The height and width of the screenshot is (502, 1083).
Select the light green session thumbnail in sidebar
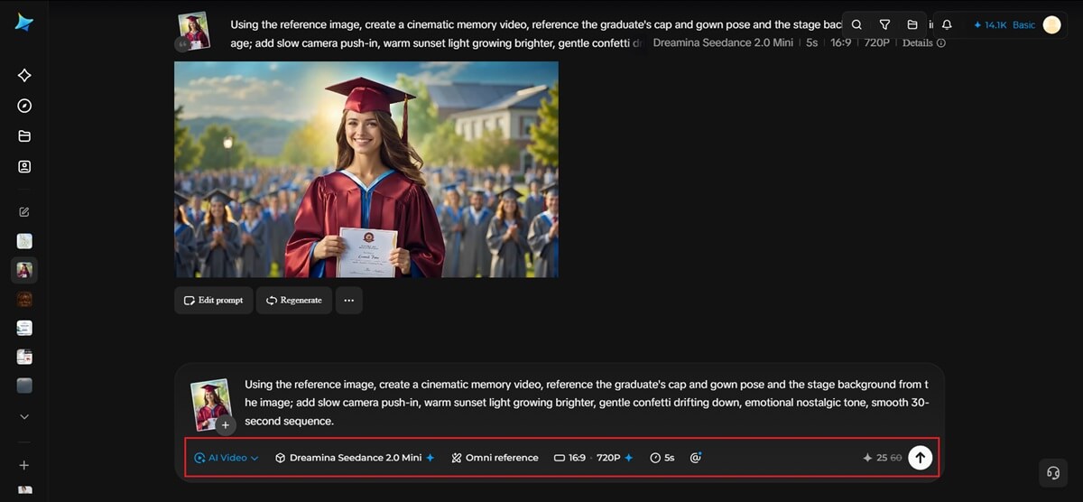[24, 241]
